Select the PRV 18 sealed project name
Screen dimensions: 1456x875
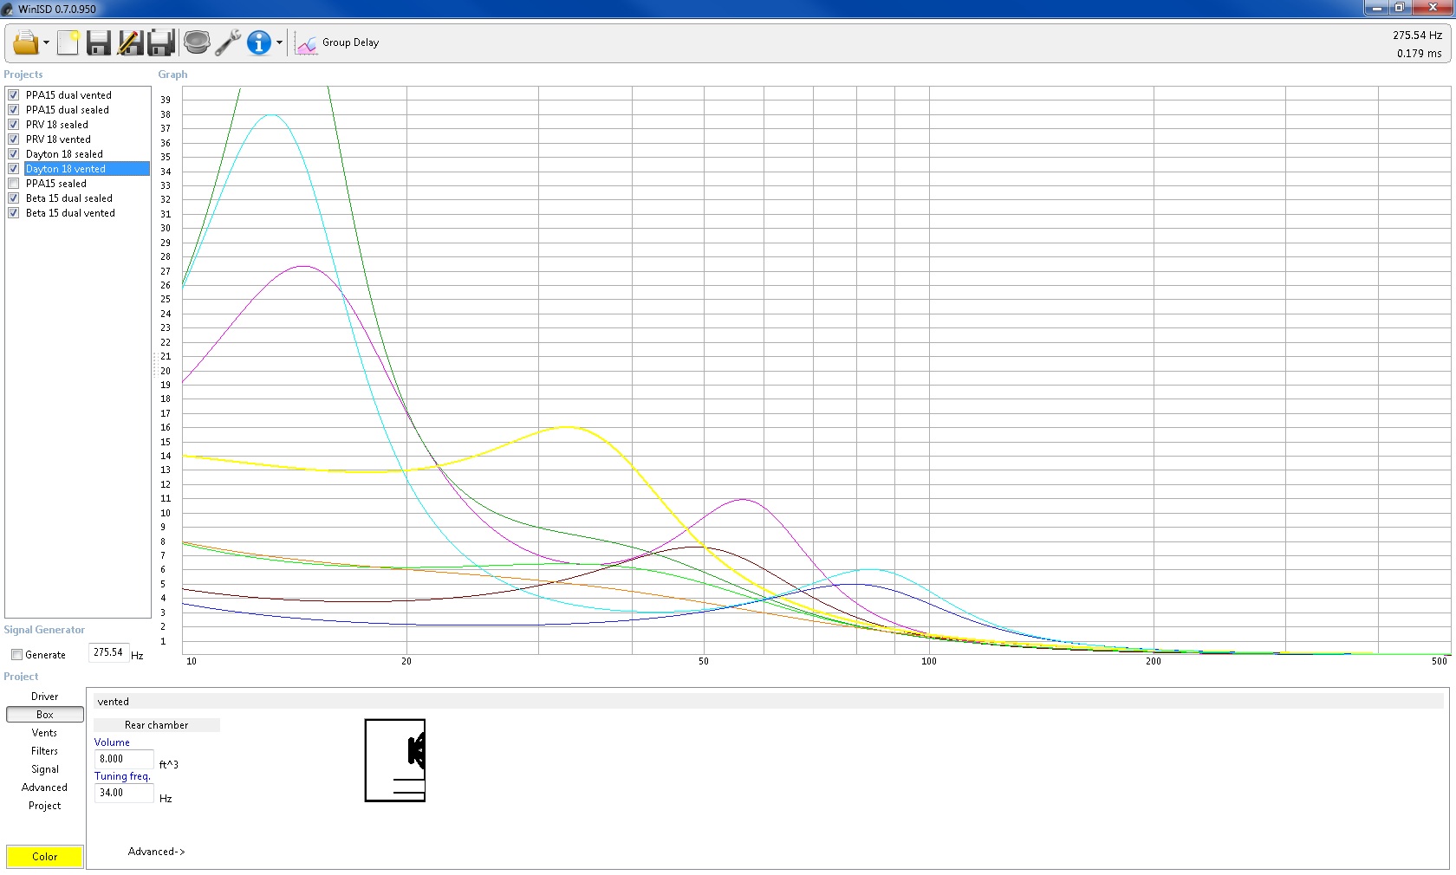[57, 125]
